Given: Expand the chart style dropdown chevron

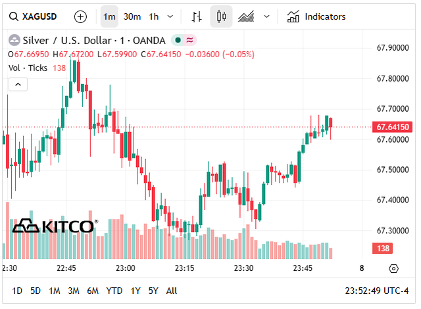Looking at the screenshot, I should pos(266,16).
